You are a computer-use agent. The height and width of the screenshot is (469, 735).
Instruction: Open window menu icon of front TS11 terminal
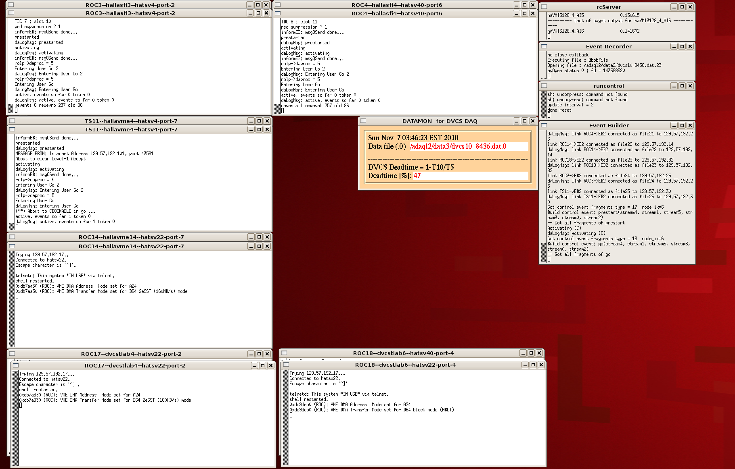pos(12,129)
